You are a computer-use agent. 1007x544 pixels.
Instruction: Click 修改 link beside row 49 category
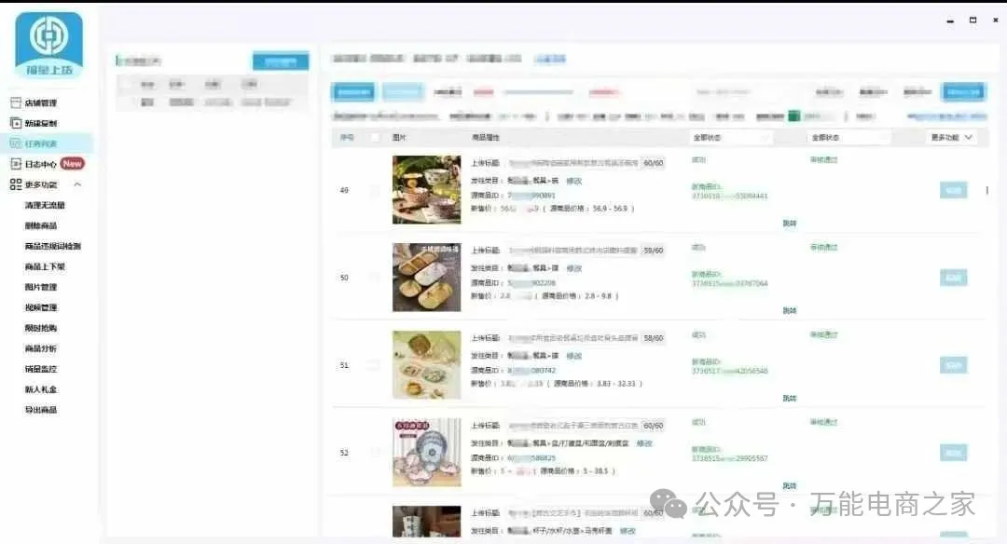(x=573, y=181)
